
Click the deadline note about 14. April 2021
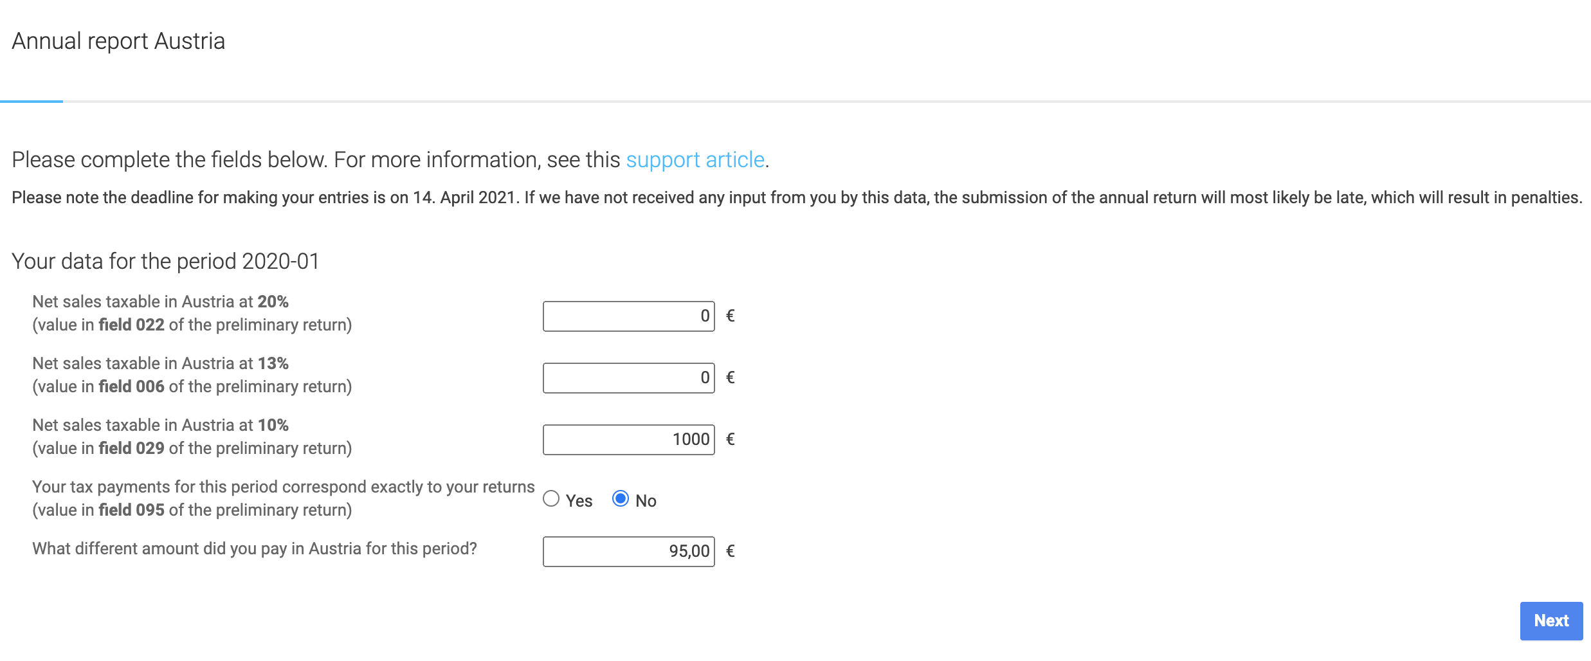pos(796,197)
